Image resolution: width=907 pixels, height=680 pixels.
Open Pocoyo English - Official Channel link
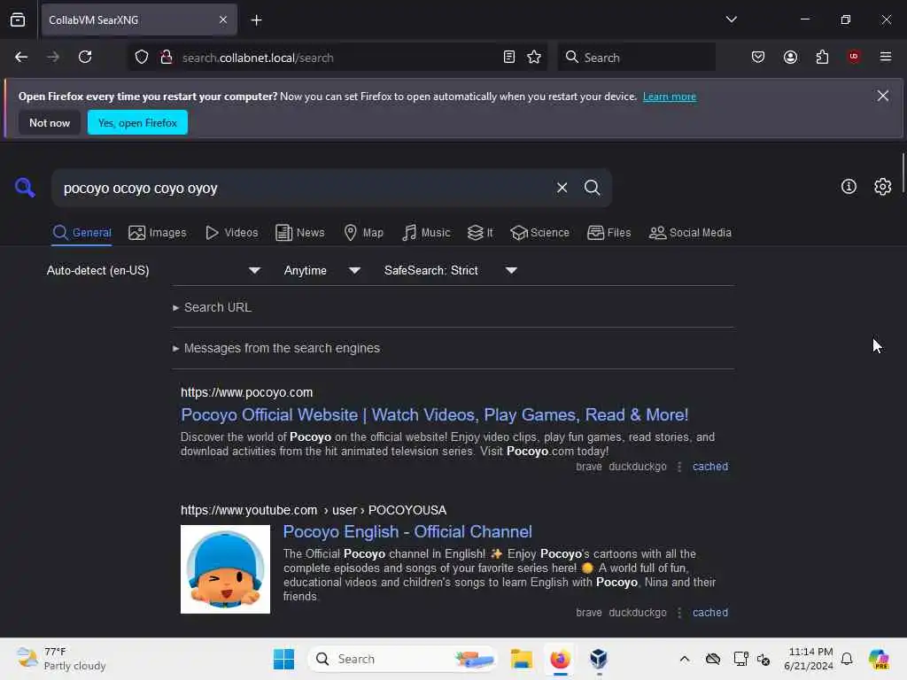pos(407,531)
